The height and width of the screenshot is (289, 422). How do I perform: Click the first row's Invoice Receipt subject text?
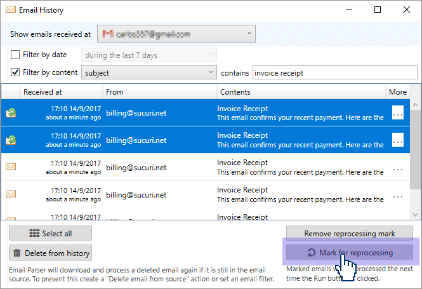pos(242,109)
